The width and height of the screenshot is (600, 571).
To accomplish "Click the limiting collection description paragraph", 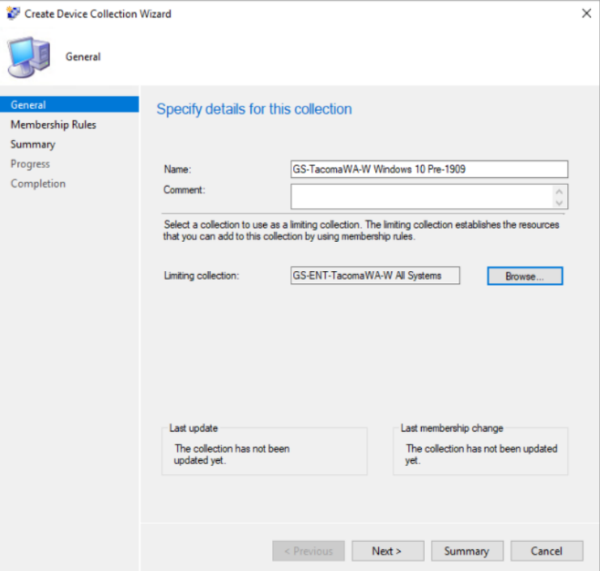I will pyautogui.click(x=361, y=231).
